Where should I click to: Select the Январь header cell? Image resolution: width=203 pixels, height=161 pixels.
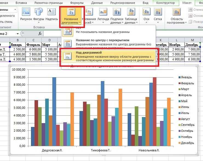[18, 45]
